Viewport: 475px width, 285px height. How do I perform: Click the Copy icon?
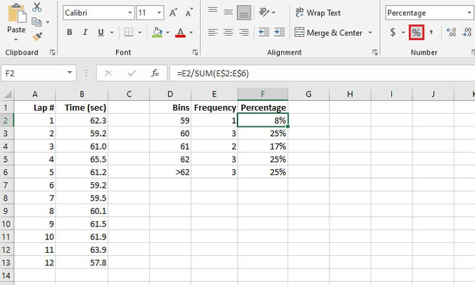click(37, 22)
